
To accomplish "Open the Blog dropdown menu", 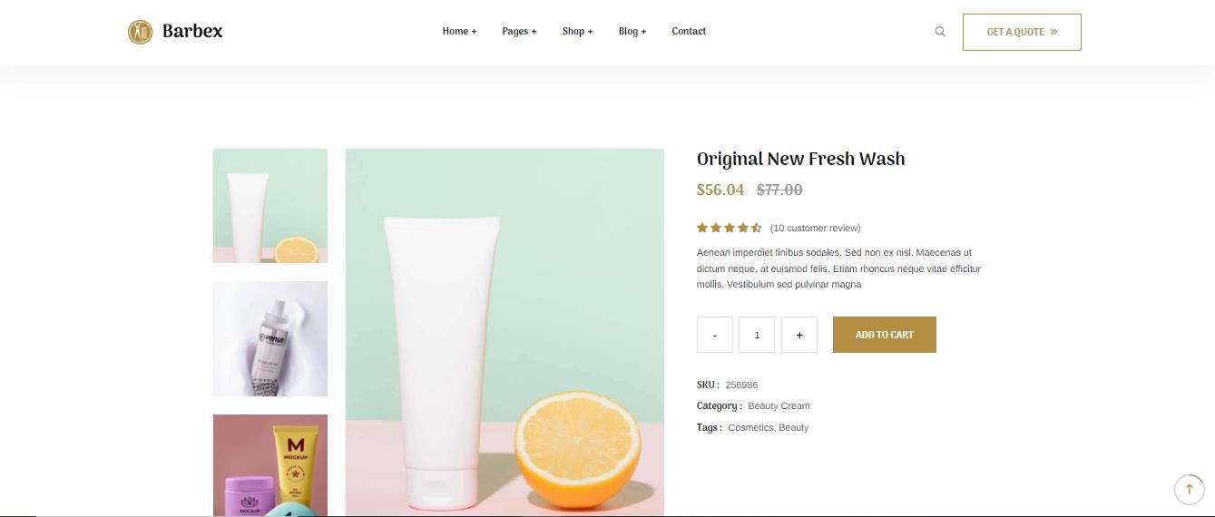I will click(x=632, y=32).
